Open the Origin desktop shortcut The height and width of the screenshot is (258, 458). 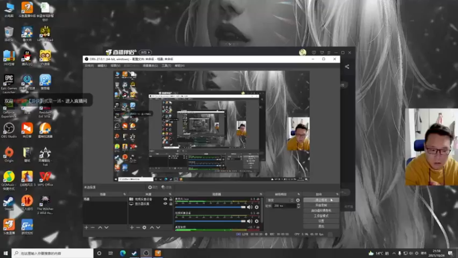click(9, 154)
